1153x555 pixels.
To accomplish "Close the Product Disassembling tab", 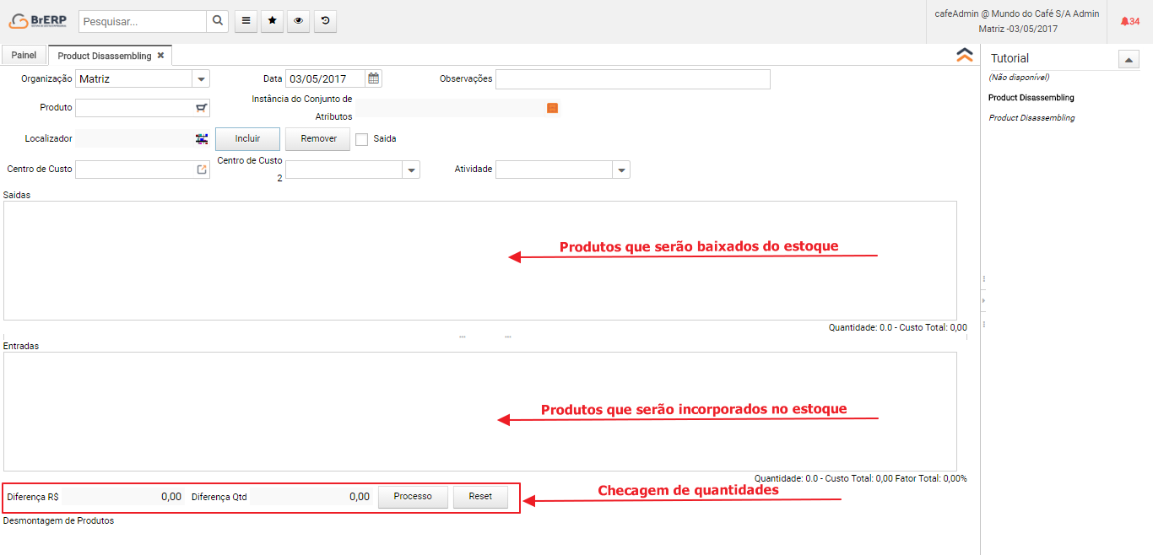I will [160, 56].
